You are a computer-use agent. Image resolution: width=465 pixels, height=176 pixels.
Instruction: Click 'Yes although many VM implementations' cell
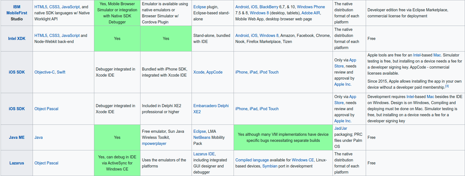(283, 137)
